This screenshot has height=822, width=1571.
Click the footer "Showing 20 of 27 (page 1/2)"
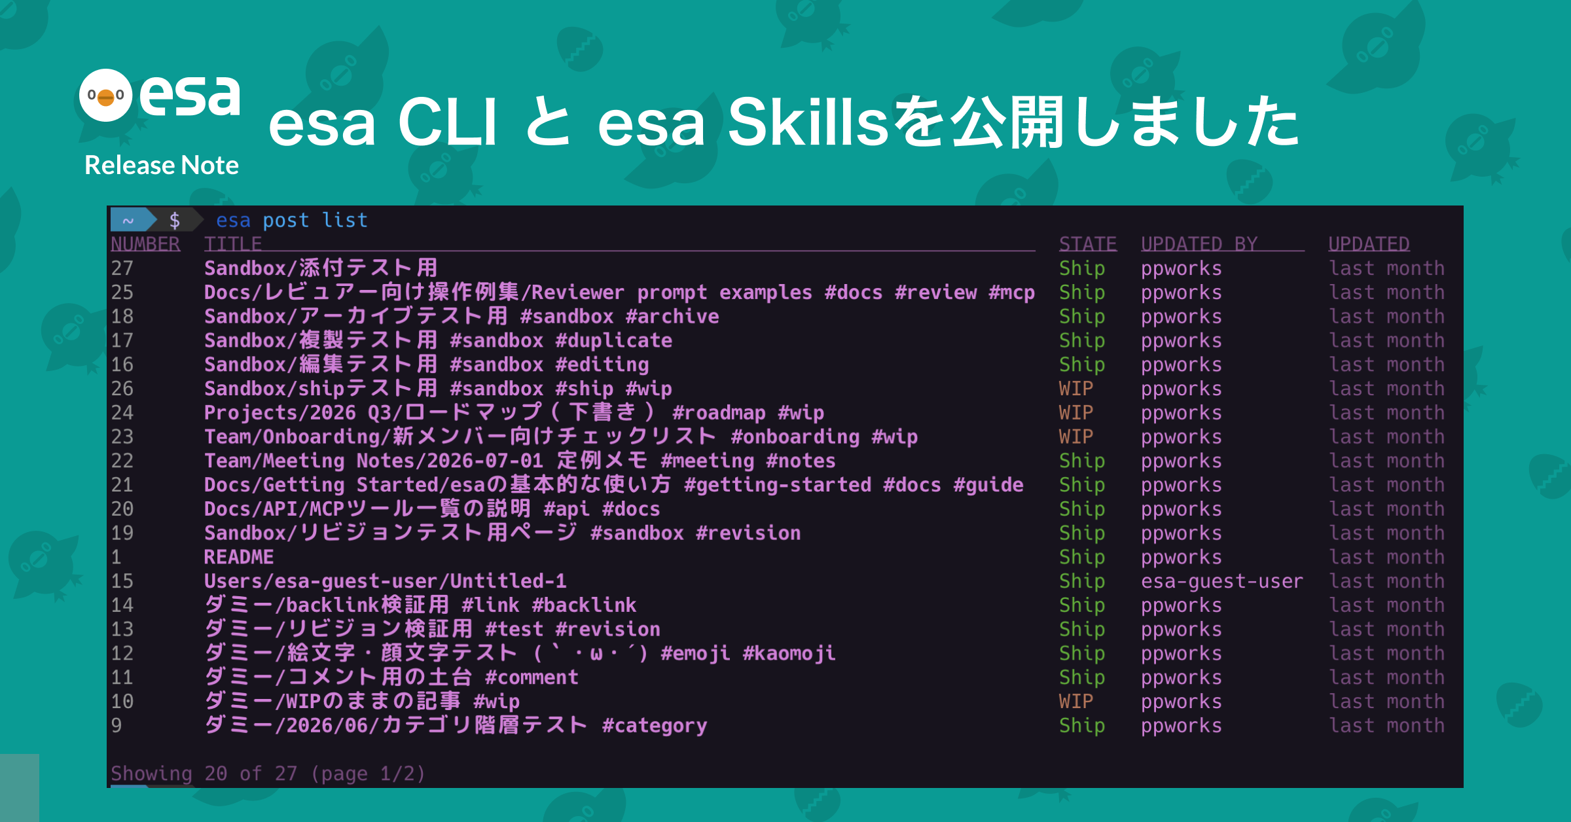(268, 774)
